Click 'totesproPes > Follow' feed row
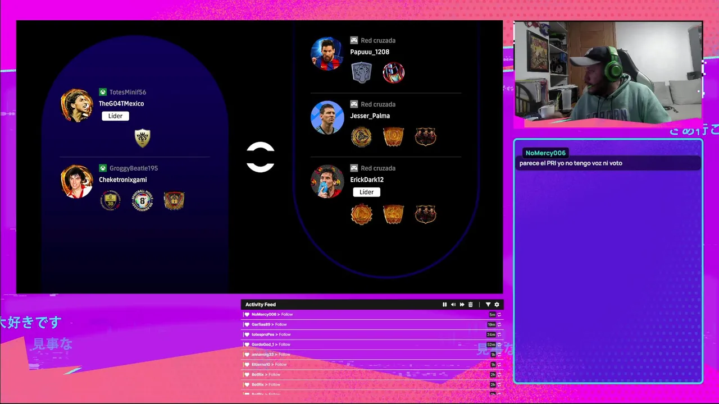 tap(371, 334)
